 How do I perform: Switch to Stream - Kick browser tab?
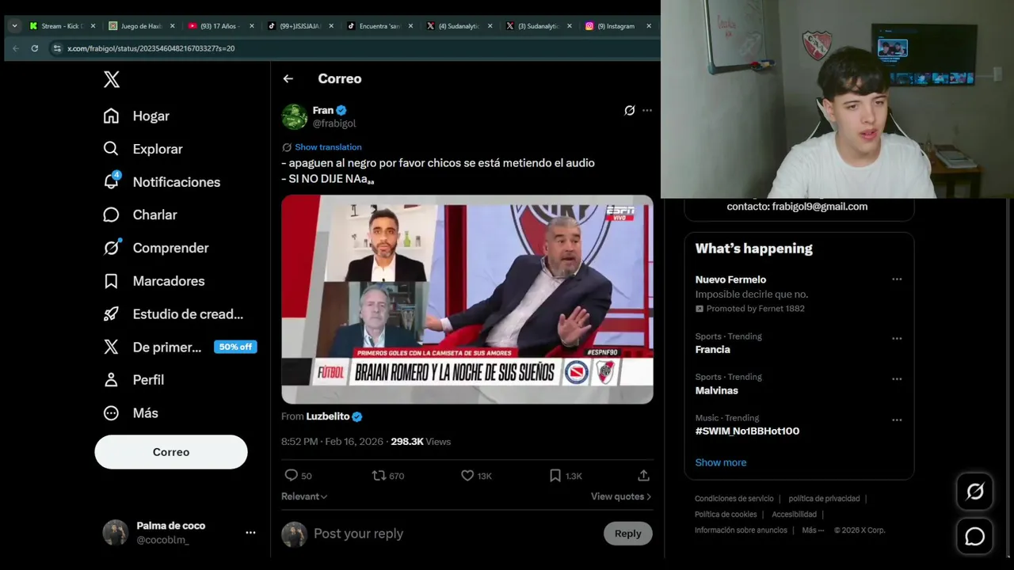(x=62, y=26)
